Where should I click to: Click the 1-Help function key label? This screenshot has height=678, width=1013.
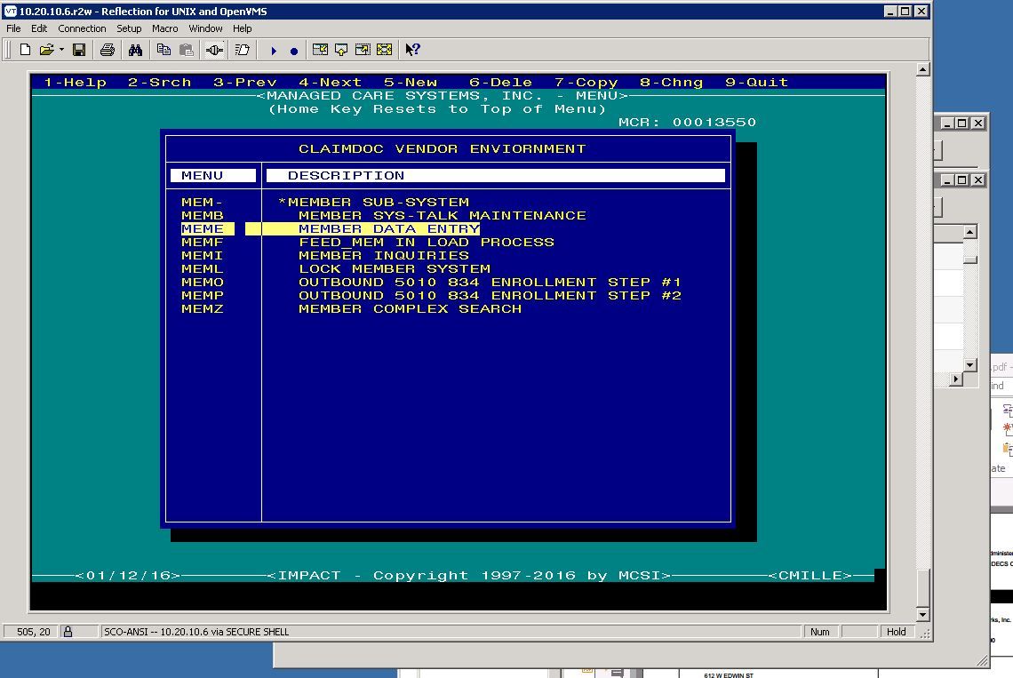coord(75,82)
